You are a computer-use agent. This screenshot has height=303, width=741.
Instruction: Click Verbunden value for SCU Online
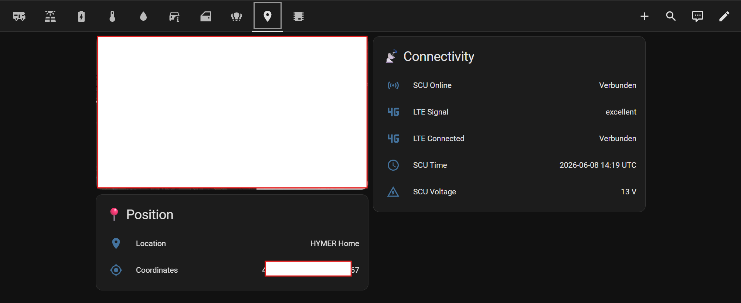[x=618, y=85]
